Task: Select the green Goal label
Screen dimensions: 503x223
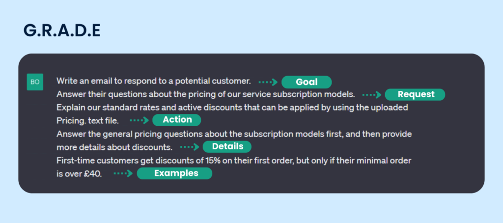Action: tap(307, 82)
